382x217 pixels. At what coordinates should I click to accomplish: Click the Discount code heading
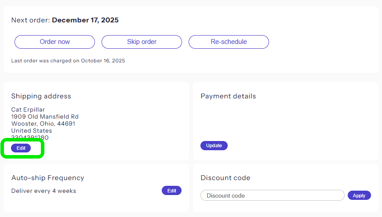[225, 178]
